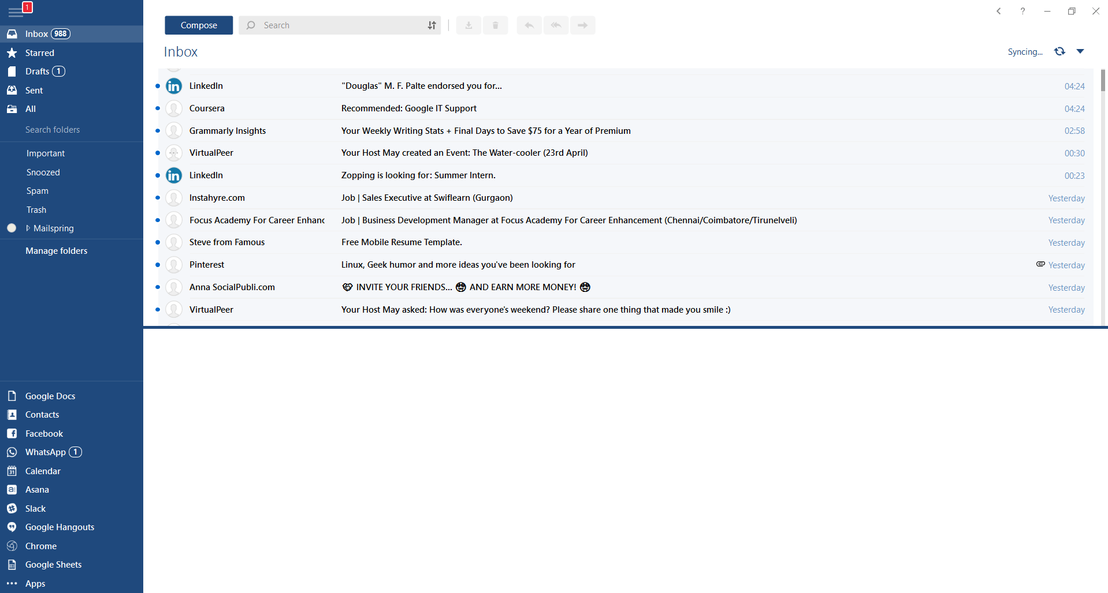Open the Chrome app icon
The height and width of the screenshot is (593, 1108).
click(x=12, y=546)
